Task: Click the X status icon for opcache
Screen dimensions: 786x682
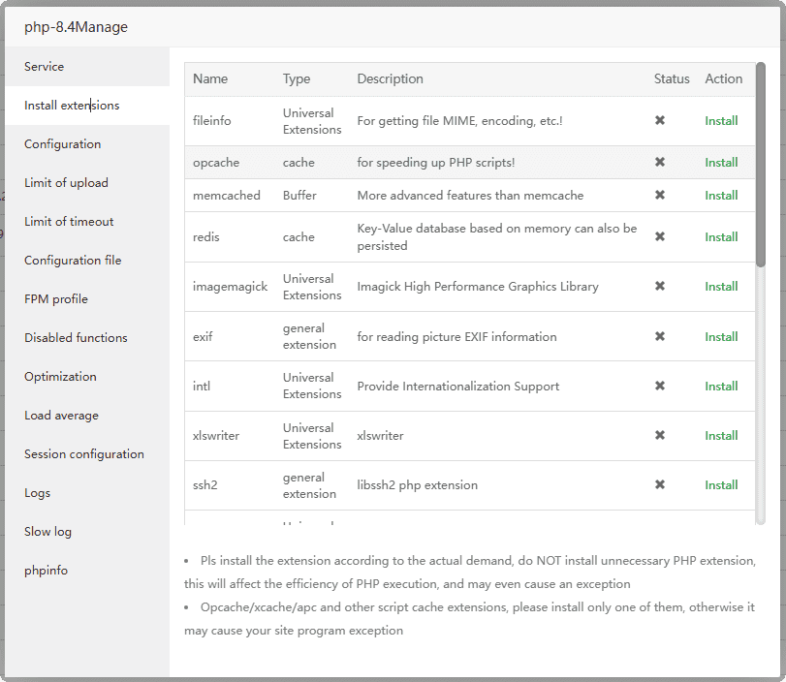Action: 660,163
